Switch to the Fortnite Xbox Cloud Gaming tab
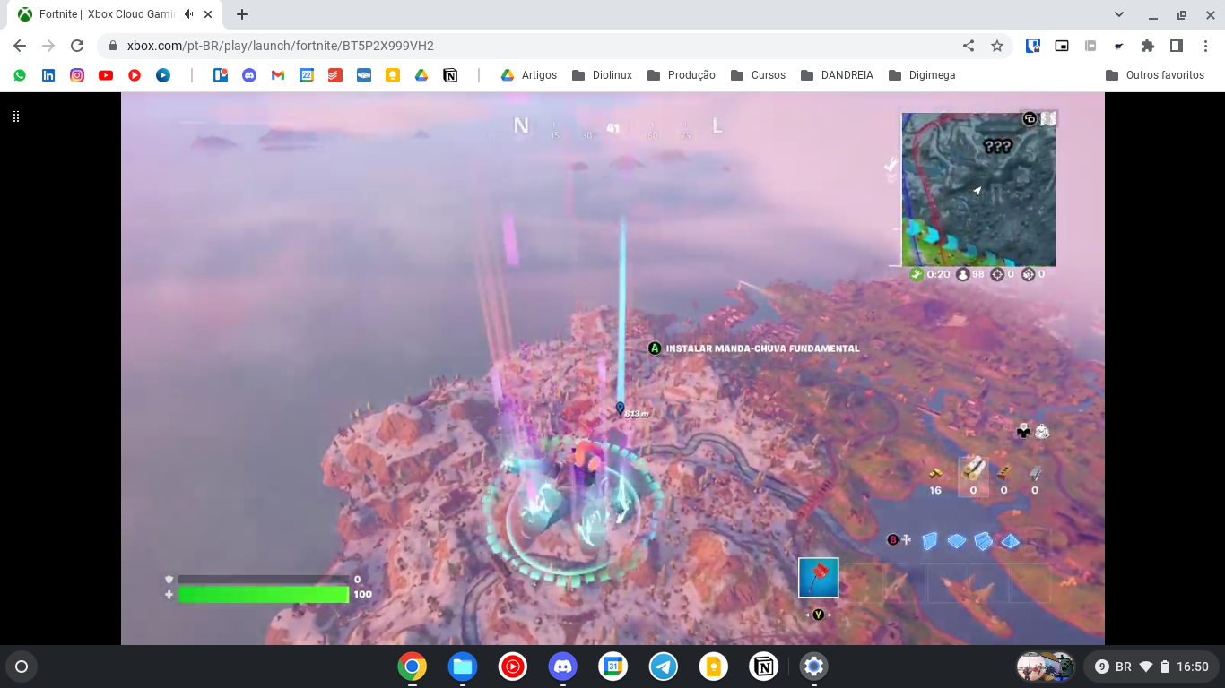Viewport: 1225px width, 688px height. tap(108, 13)
